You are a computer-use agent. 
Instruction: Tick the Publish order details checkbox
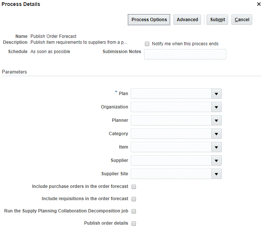[x=134, y=224]
